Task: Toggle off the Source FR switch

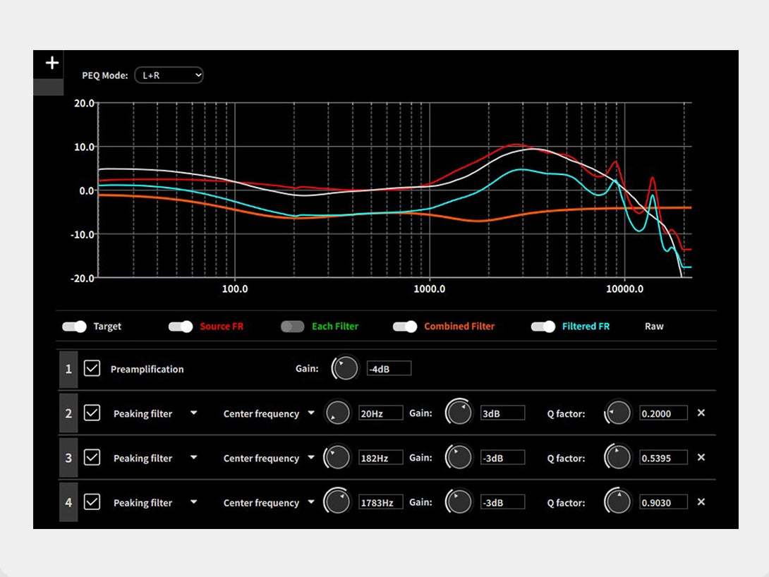Action: click(x=181, y=327)
